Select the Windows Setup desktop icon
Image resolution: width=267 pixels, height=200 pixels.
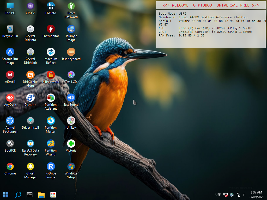[x=71, y=166]
